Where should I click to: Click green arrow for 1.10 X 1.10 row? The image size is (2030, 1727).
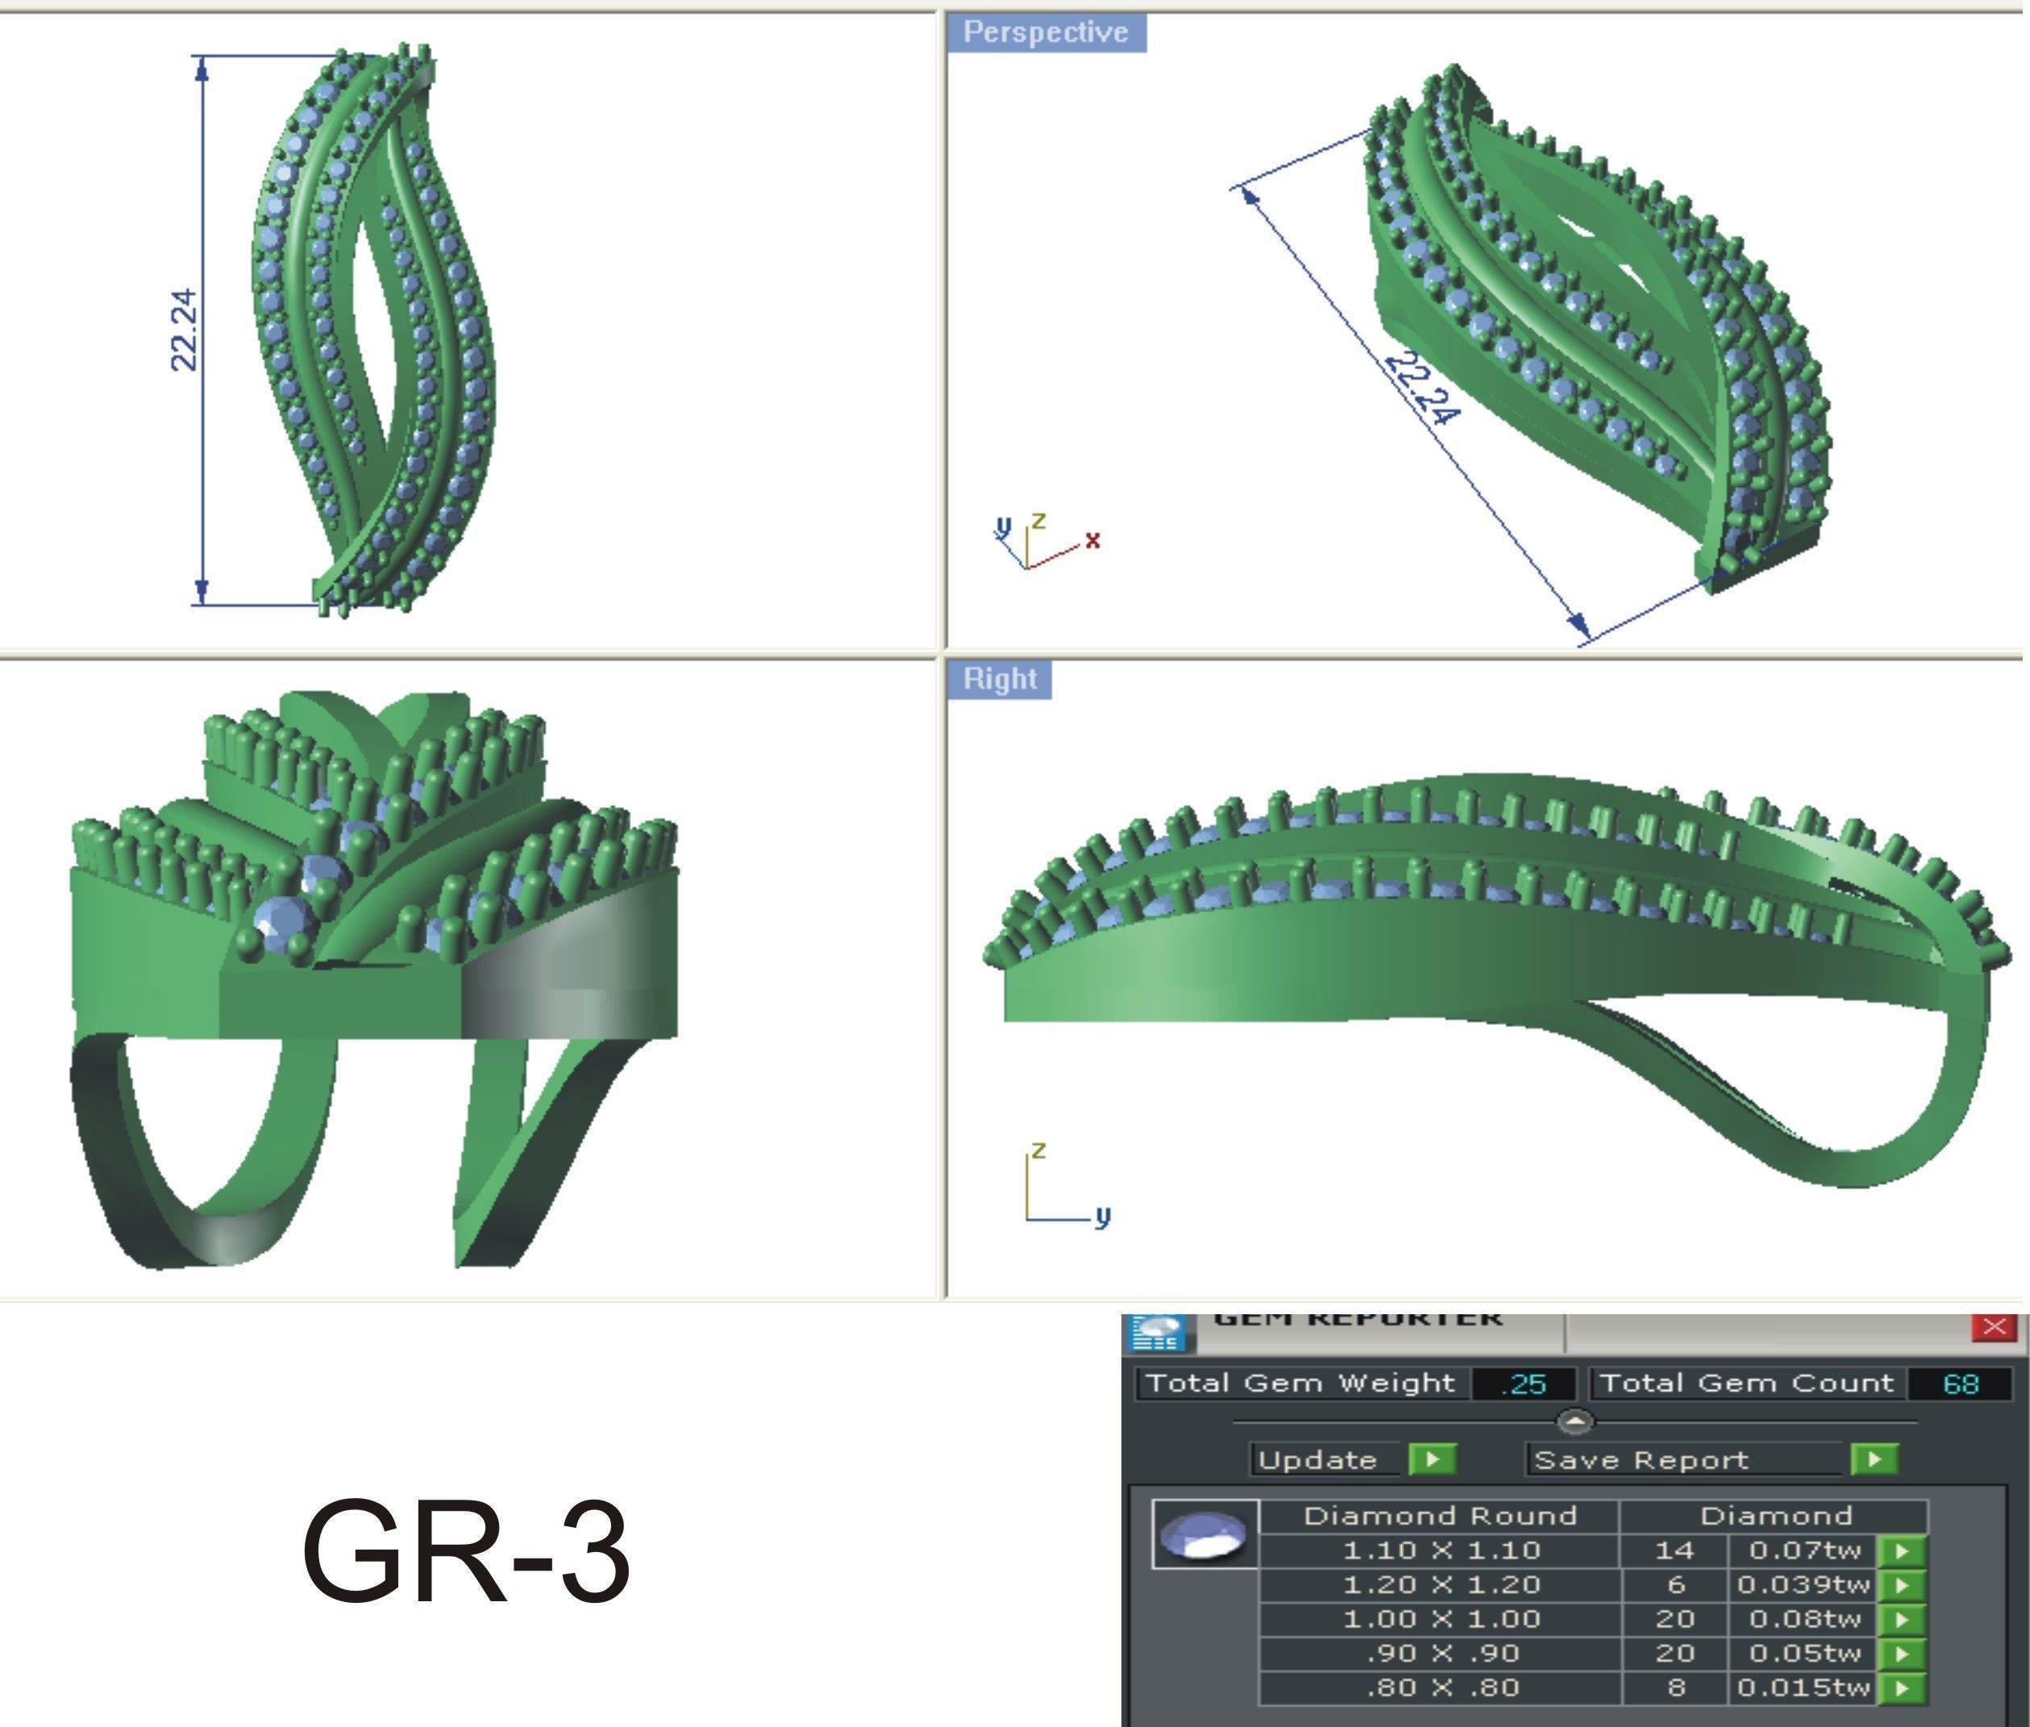pyautogui.click(x=1903, y=1550)
